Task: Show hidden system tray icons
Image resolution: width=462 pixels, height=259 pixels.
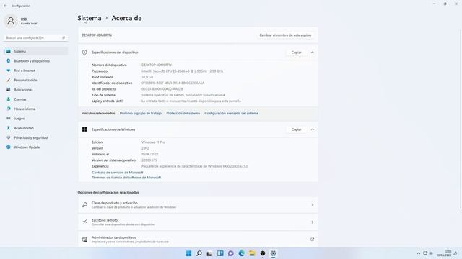Action: [x=419, y=253]
